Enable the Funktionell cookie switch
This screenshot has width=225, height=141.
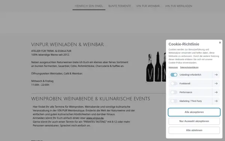(x=174, y=83)
